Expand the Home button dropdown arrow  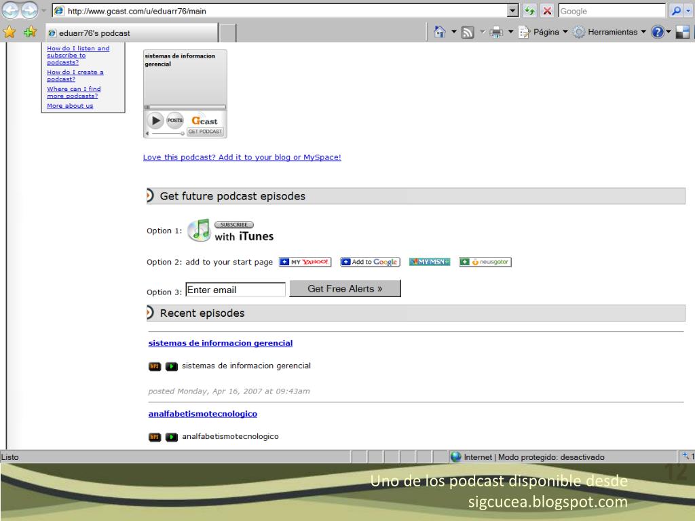[454, 32]
